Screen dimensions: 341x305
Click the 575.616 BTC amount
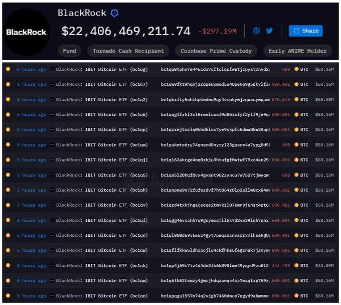(281, 100)
